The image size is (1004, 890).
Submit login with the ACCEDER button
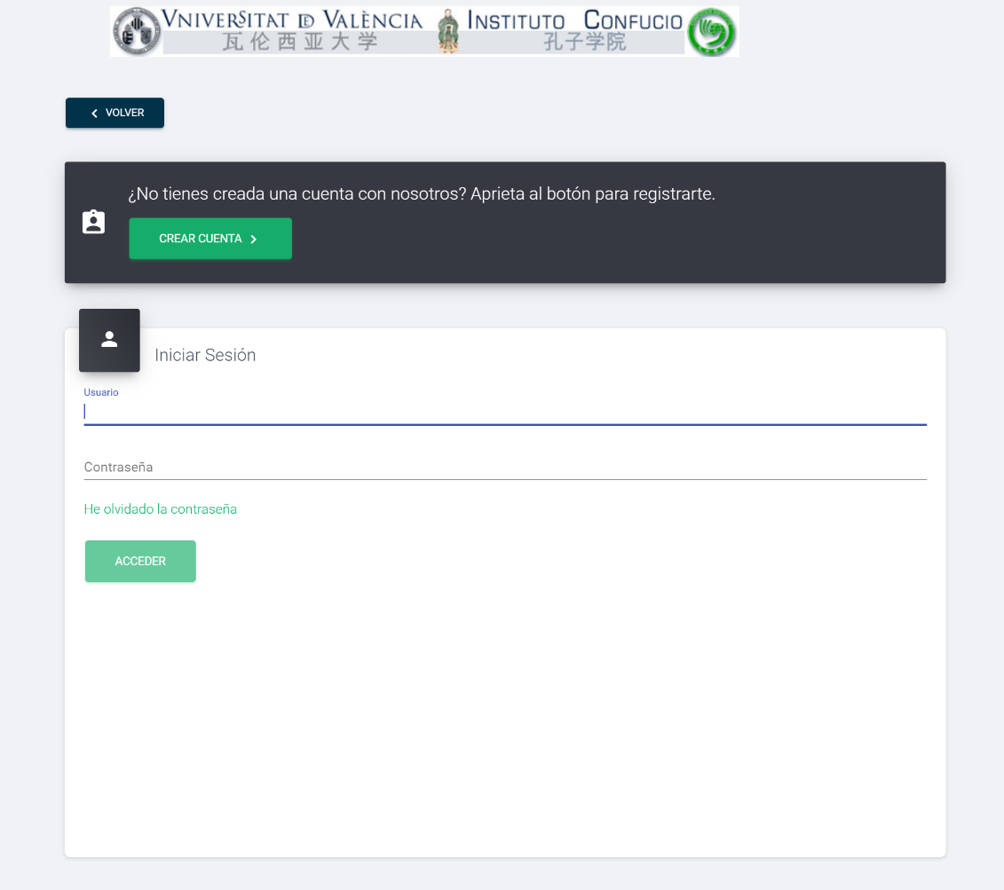click(x=140, y=561)
